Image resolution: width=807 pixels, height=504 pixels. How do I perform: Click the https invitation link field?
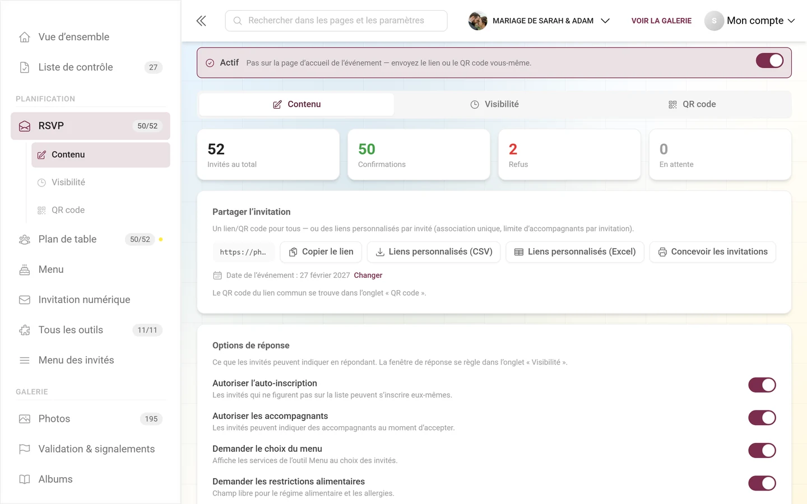tap(243, 252)
